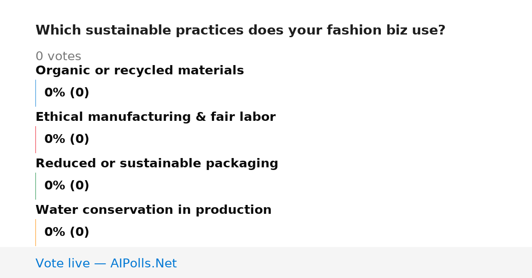
Task: Choose Reduced or sustainable packaging option
Action: click(x=157, y=164)
